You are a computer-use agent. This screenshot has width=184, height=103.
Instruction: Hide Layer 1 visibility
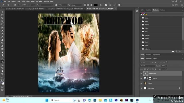pos(141,83)
